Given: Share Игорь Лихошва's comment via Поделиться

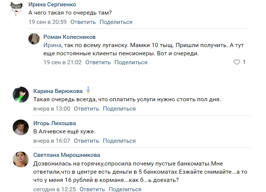Looking at the screenshot, I should click(x=119, y=141).
